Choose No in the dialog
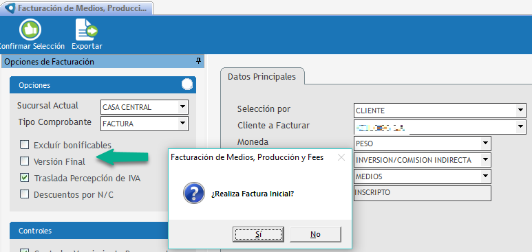Screen dimensions: 532x252 point(315,234)
